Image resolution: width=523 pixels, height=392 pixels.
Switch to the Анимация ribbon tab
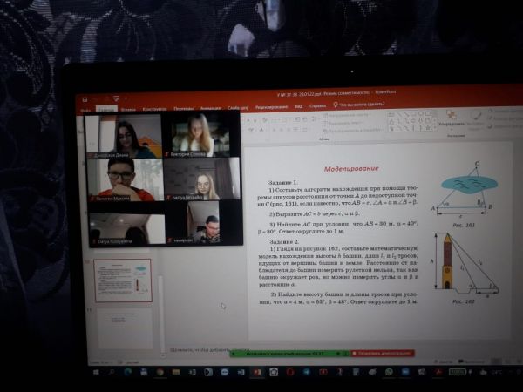point(209,108)
